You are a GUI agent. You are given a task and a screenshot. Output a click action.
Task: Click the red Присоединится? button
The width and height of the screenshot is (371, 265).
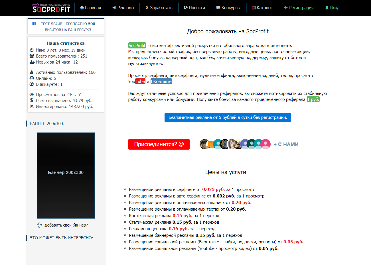159,144
